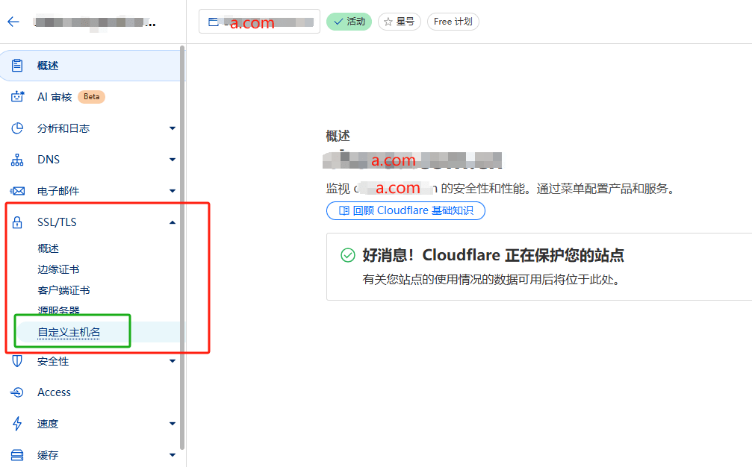Collapse the SSL/TLS section arrow

pyautogui.click(x=173, y=222)
